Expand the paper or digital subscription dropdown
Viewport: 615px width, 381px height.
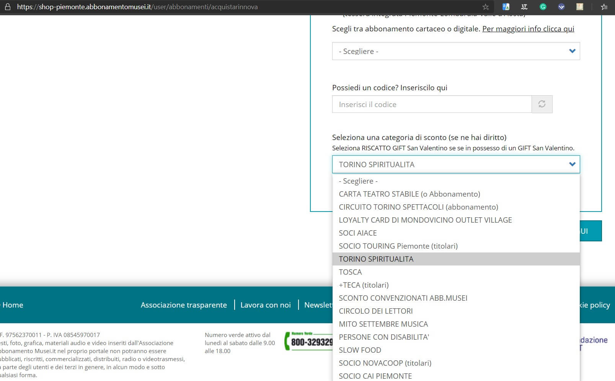coord(455,51)
